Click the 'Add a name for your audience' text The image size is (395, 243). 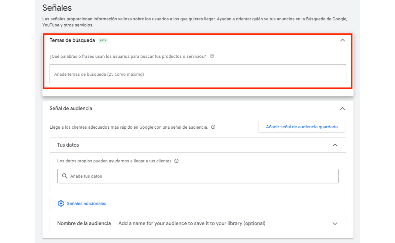(192, 223)
